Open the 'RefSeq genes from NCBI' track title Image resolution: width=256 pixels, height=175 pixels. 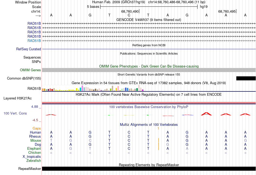click(149, 45)
